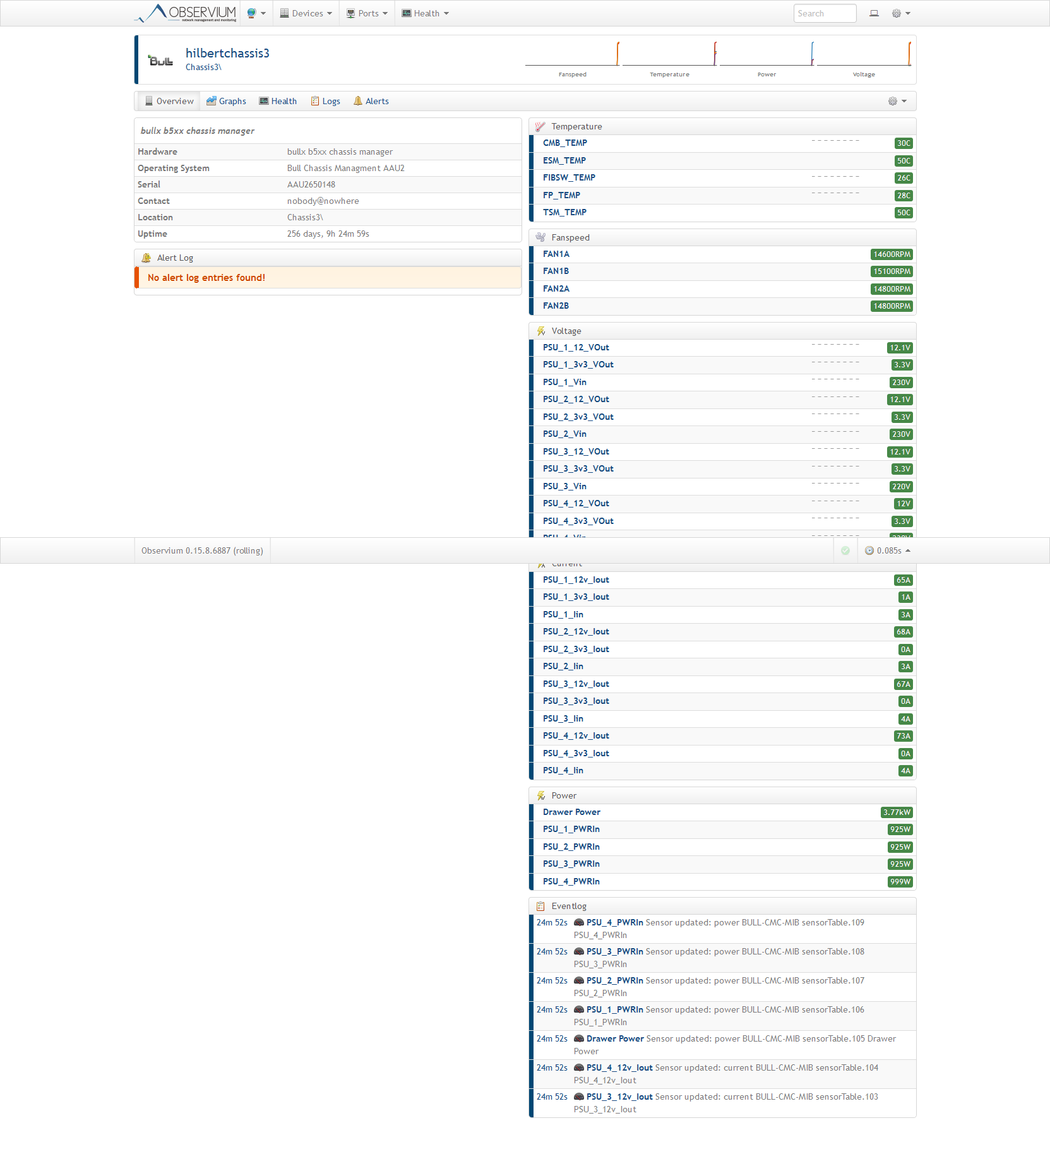This screenshot has width=1050, height=1159.
Task: Open the device tab-bar gear dropdown
Action: (897, 101)
